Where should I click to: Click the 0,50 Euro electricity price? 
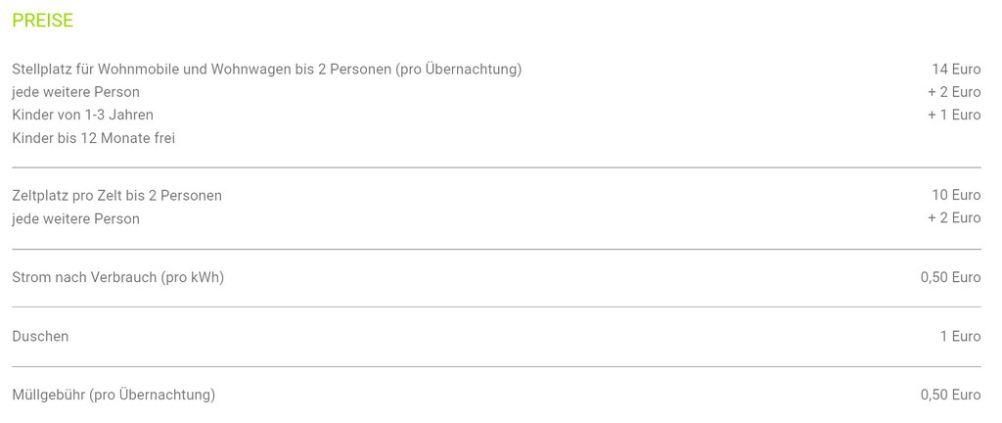(950, 277)
